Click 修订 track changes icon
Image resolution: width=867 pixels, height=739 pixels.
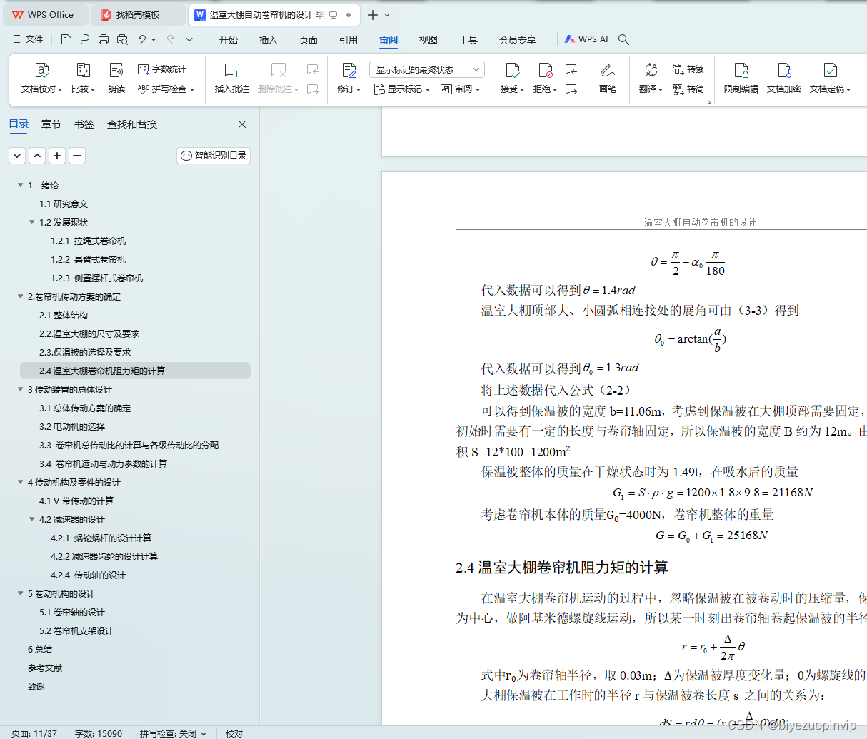click(x=349, y=79)
